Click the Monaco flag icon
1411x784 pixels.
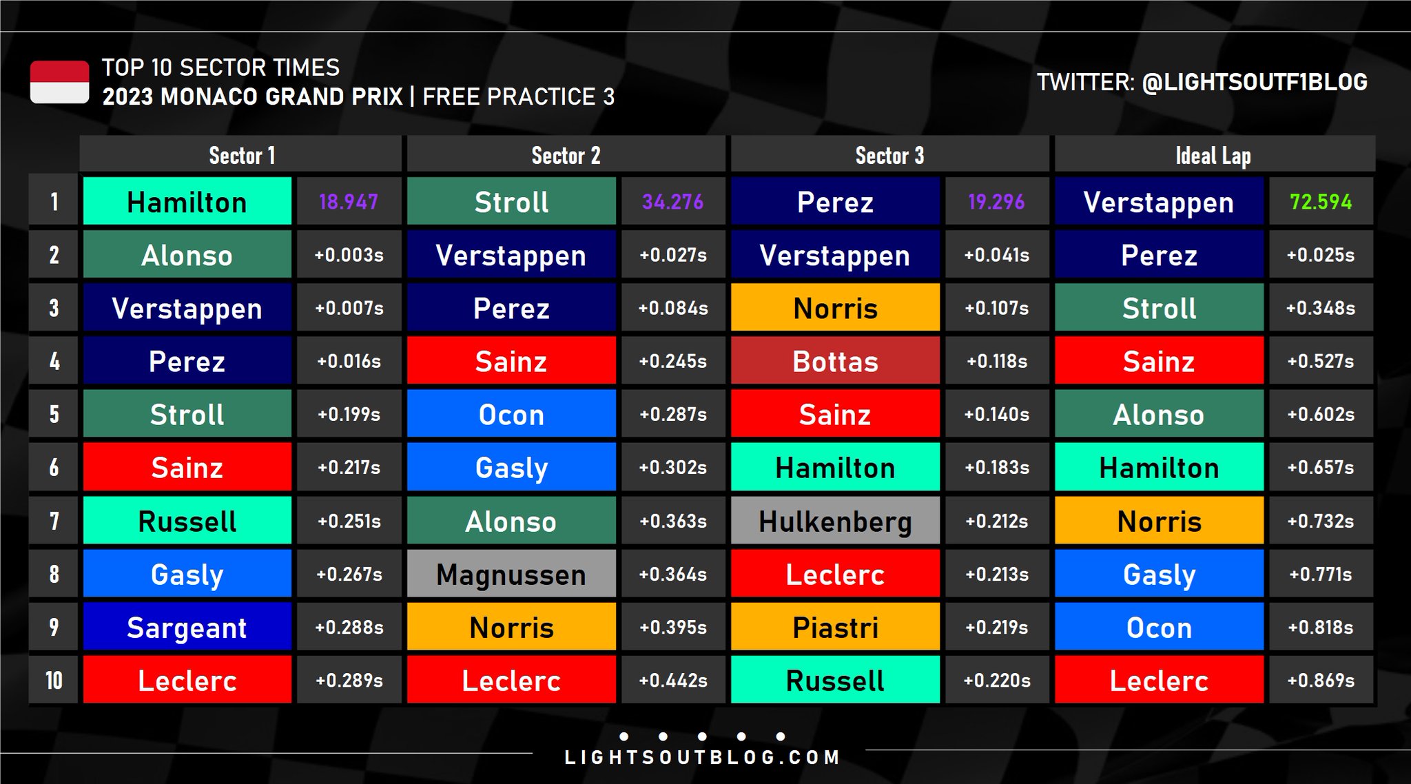pyautogui.click(x=59, y=82)
